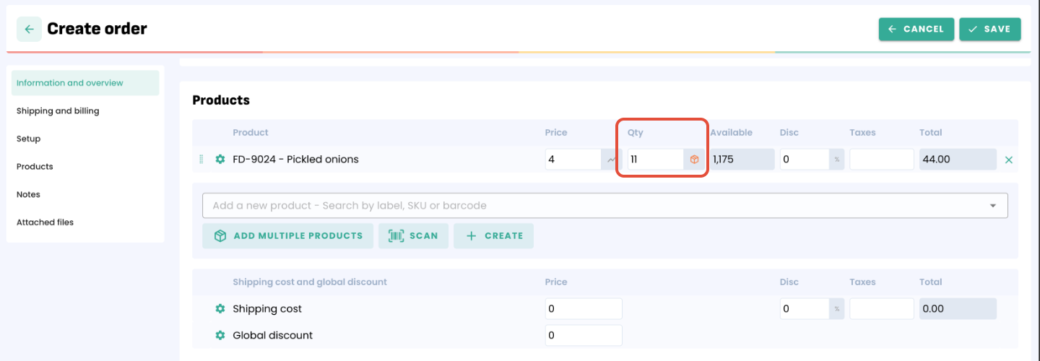The image size is (1040, 361).
Task: Click the Save button
Action: click(x=989, y=29)
